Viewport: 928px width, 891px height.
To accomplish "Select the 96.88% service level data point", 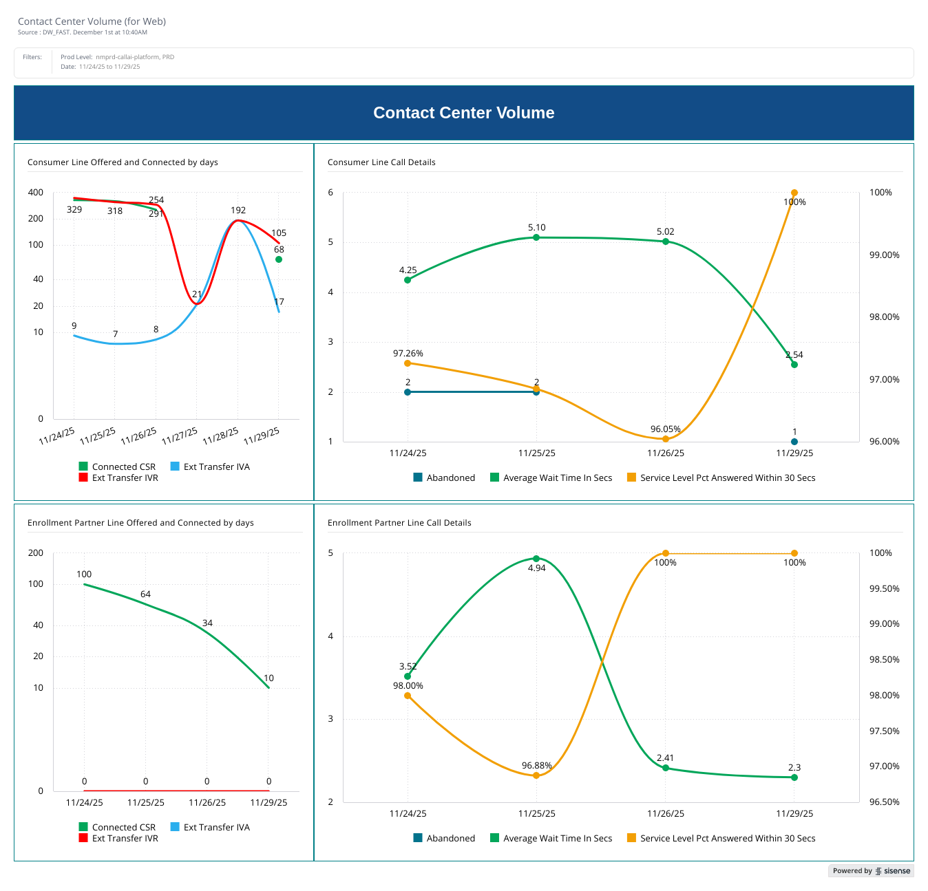I will pyautogui.click(x=536, y=775).
